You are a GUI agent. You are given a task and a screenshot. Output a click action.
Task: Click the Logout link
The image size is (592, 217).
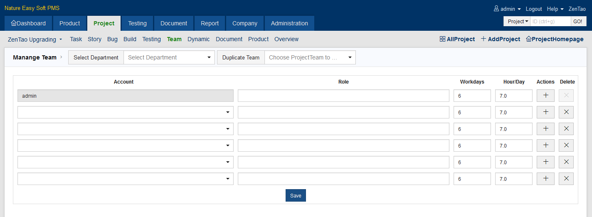coord(534,9)
